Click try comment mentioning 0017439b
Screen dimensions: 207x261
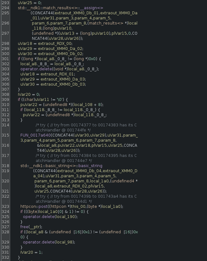[86, 199]
